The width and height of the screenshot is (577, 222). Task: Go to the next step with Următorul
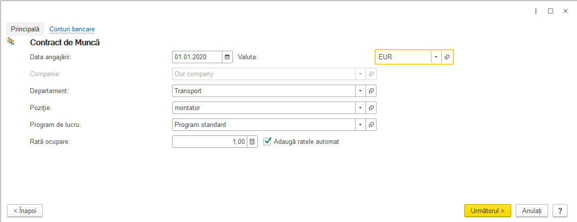(488, 211)
